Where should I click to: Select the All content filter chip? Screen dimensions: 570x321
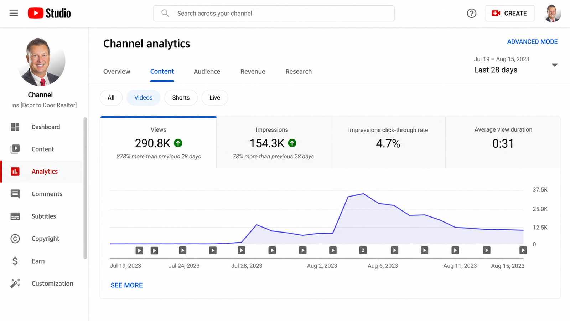pyautogui.click(x=111, y=98)
